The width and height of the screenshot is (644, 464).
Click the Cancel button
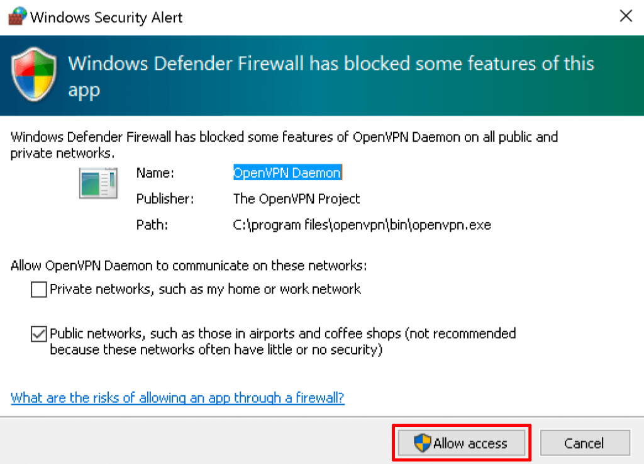pos(585,443)
